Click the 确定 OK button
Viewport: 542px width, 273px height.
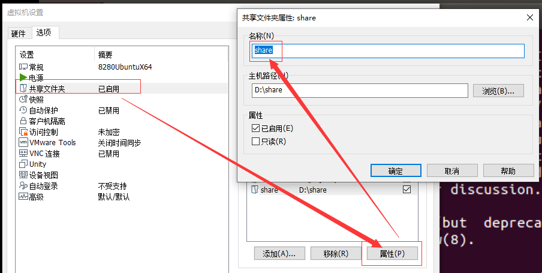(x=396, y=170)
